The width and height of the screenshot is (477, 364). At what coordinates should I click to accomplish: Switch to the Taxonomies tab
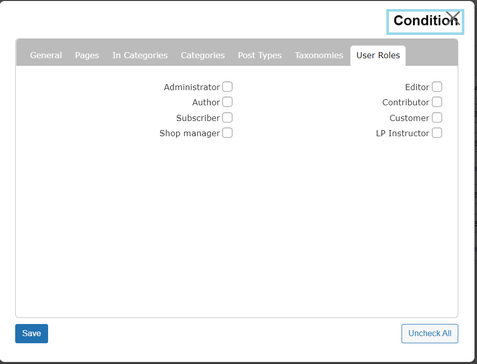(319, 56)
